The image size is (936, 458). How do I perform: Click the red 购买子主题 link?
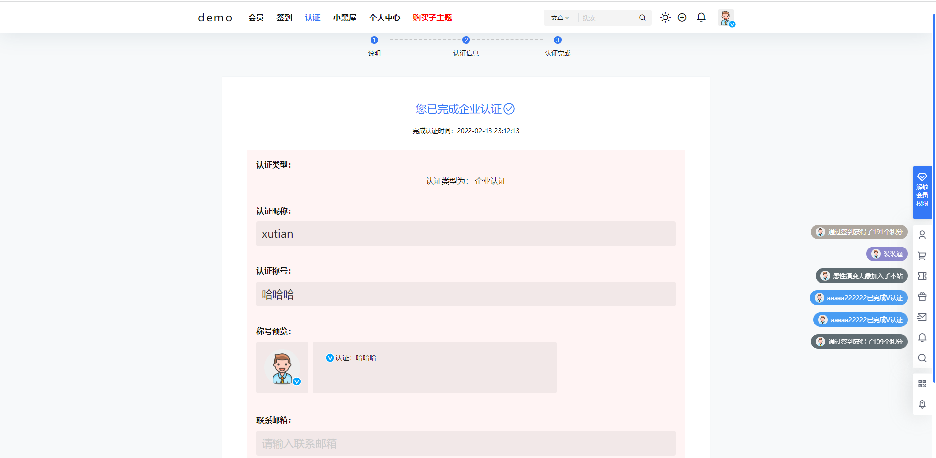pos(432,18)
